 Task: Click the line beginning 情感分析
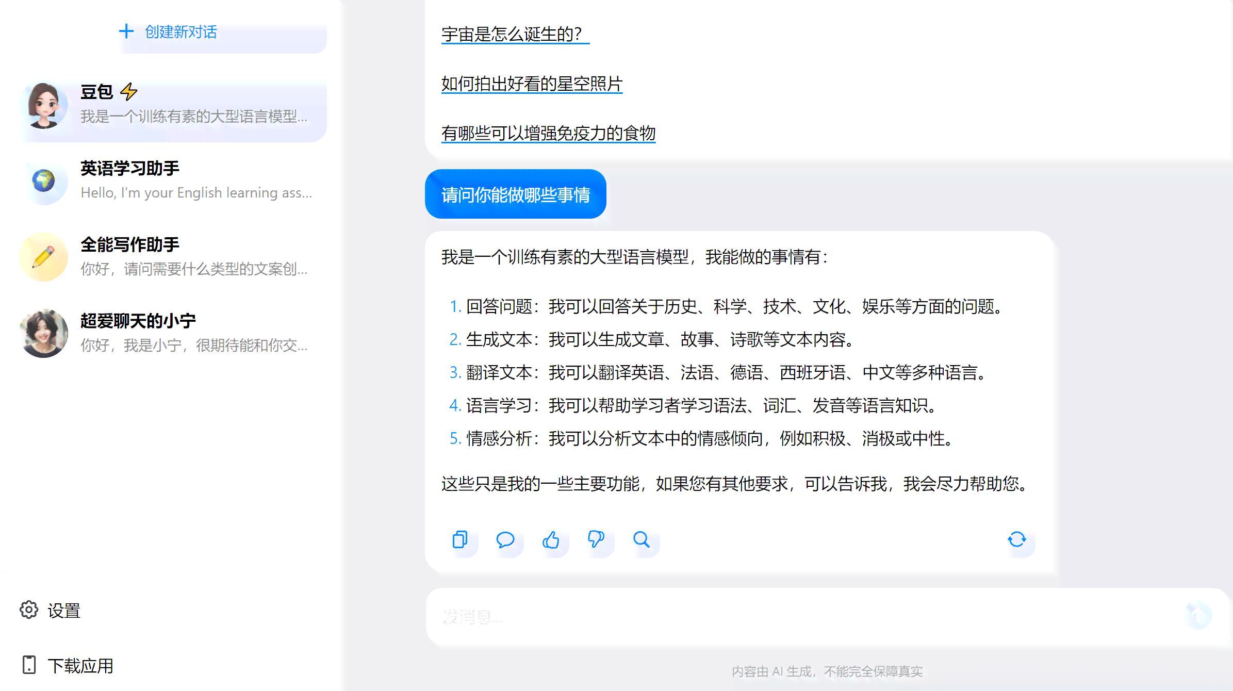pos(702,438)
